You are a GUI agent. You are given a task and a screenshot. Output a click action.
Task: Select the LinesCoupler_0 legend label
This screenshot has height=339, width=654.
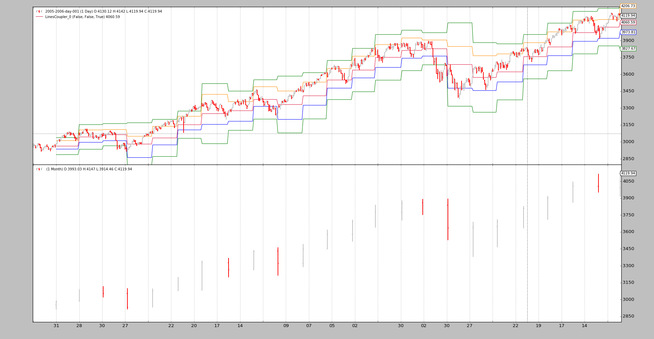point(82,17)
